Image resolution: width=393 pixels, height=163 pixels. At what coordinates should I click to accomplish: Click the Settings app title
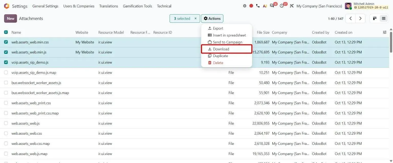click(20, 6)
